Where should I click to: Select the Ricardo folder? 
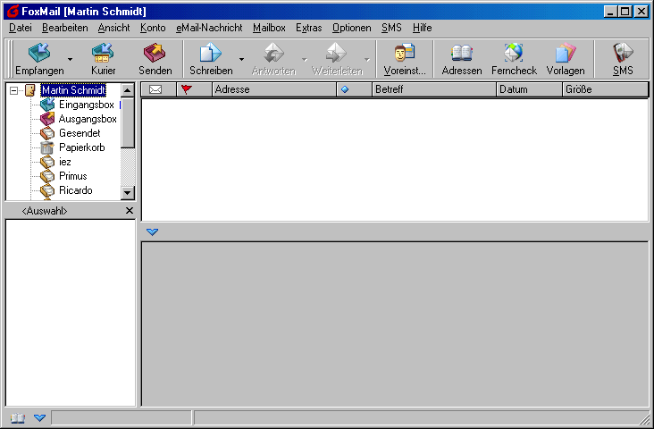point(75,190)
